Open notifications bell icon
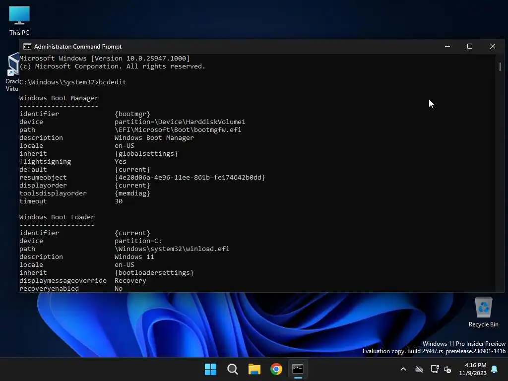This screenshot has width=508, height=381. [495, 369]
